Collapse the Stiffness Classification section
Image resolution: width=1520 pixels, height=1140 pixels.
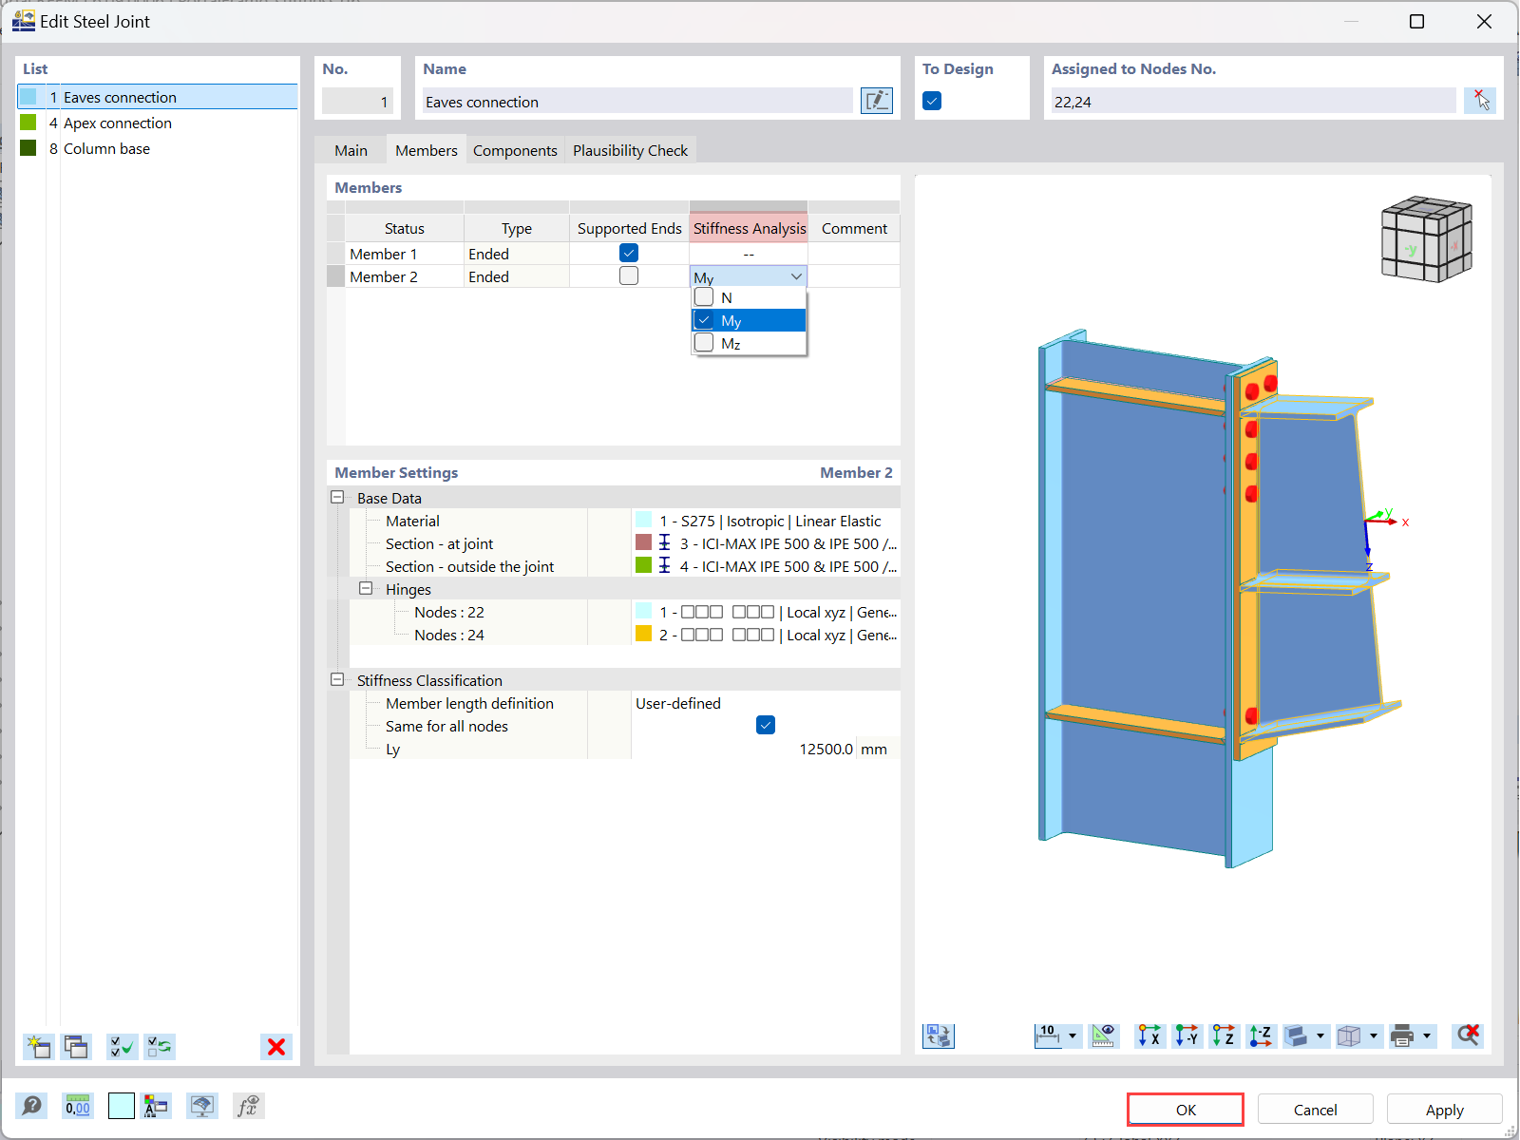click(x=338, y=679)
